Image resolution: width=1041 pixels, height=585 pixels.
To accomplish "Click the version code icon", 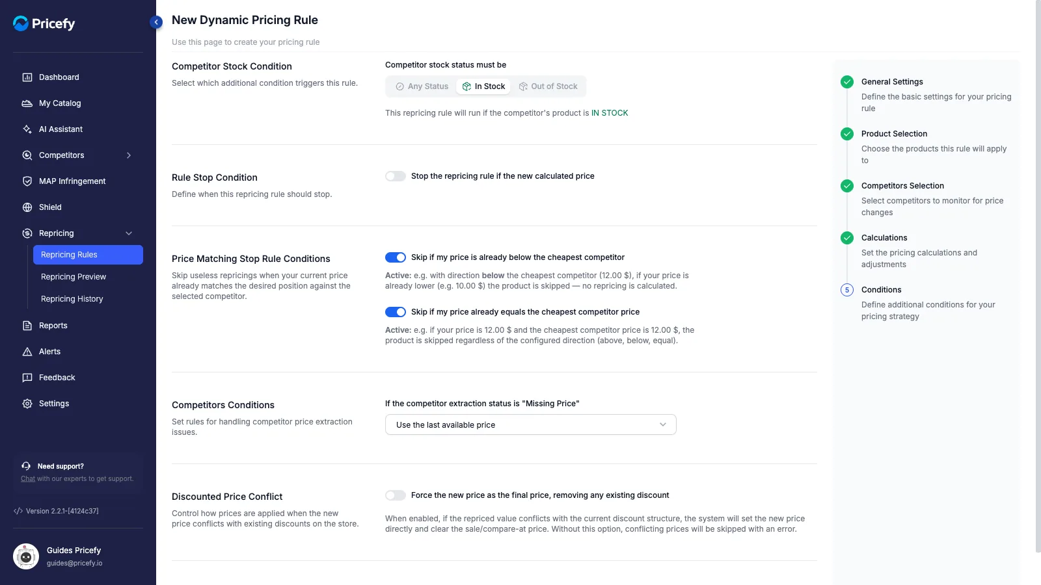I will click(18, 511).
